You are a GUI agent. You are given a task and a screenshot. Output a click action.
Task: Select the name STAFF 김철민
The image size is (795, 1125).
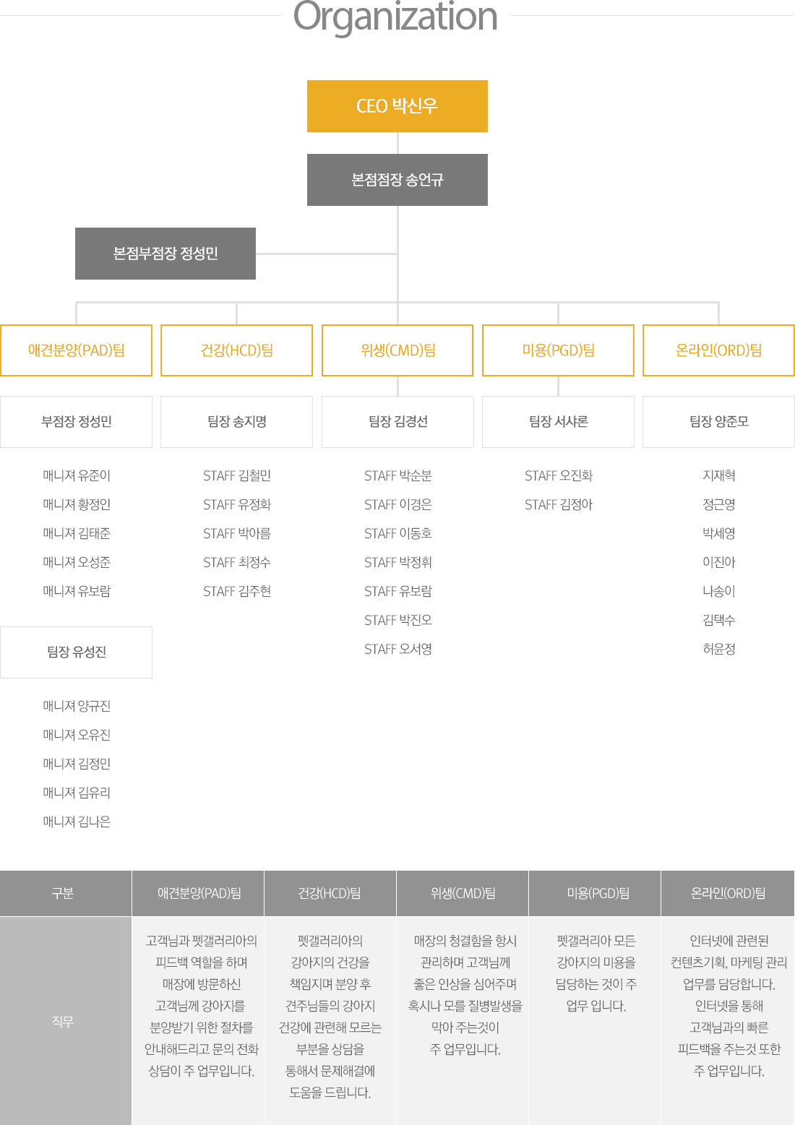pyautogui.click(x=237, y=475)
